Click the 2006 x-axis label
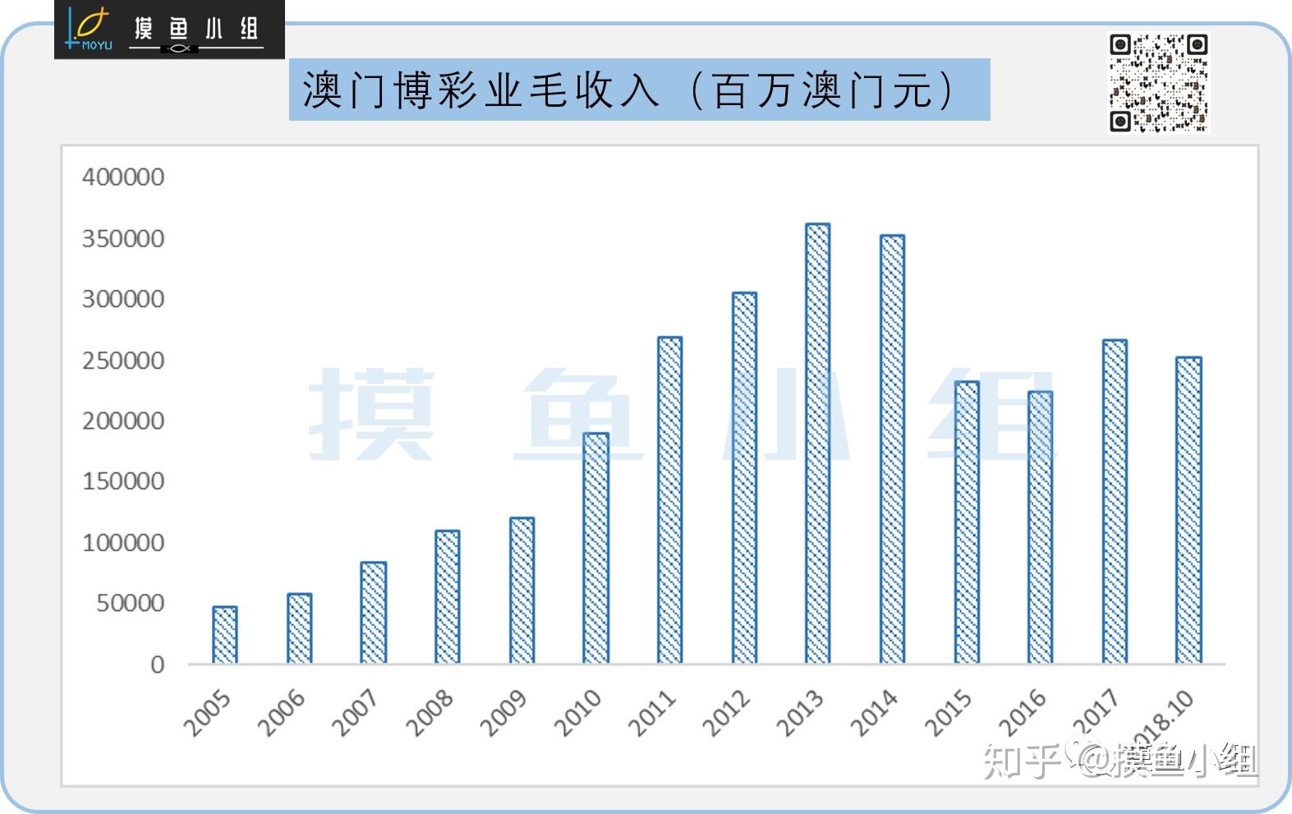 click(282, 713)
